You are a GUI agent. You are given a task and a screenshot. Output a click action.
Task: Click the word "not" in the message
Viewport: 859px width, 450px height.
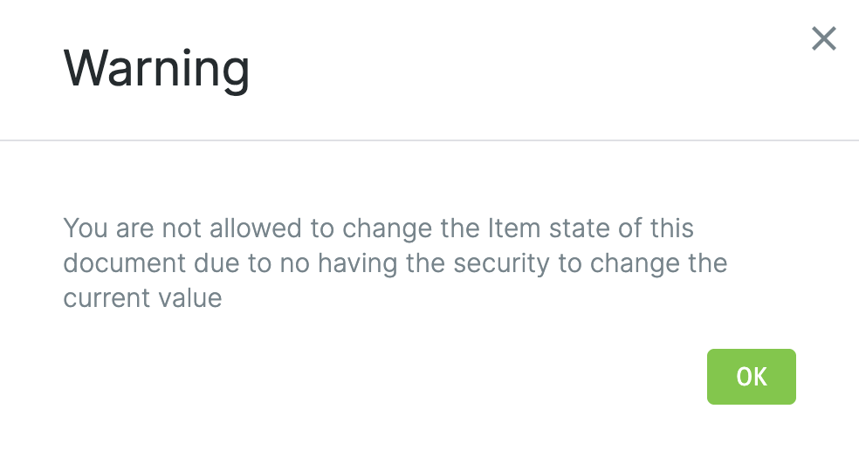point(186,228)
